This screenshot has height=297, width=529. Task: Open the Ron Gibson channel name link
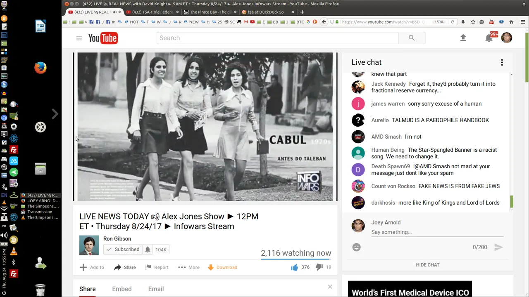pyautogui.click(x=117, y=239)
